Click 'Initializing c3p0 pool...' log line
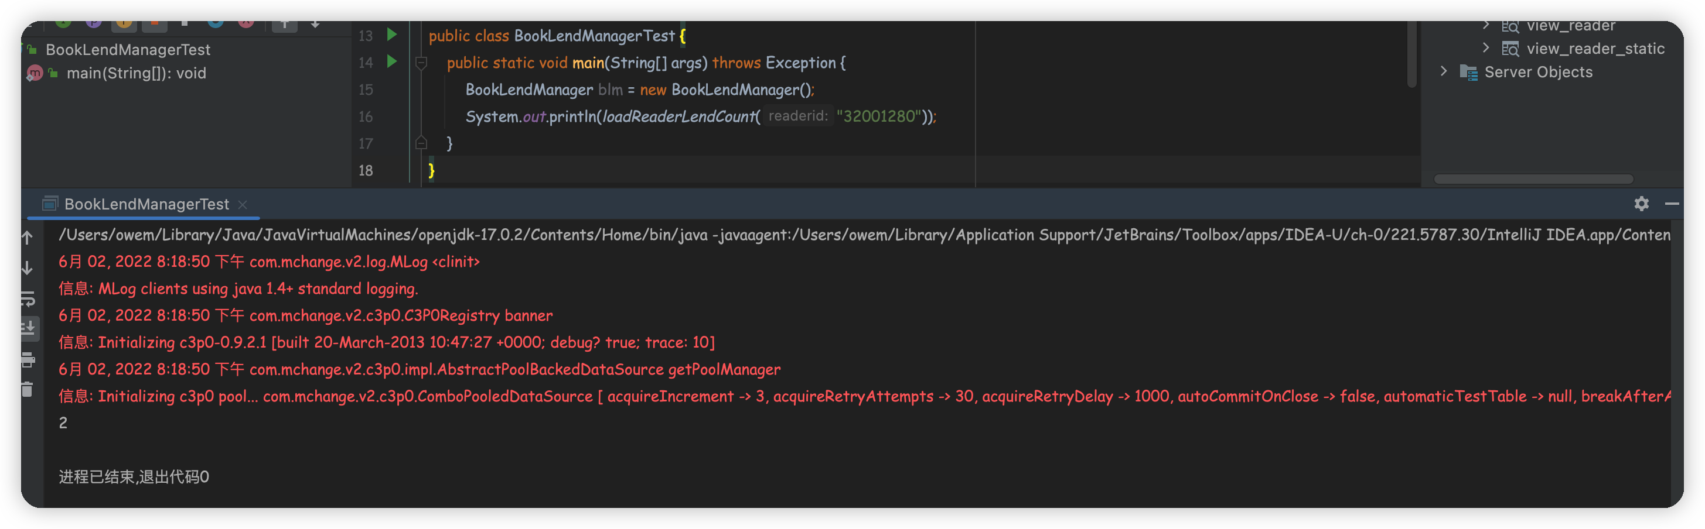 click(x=864, y=397)
